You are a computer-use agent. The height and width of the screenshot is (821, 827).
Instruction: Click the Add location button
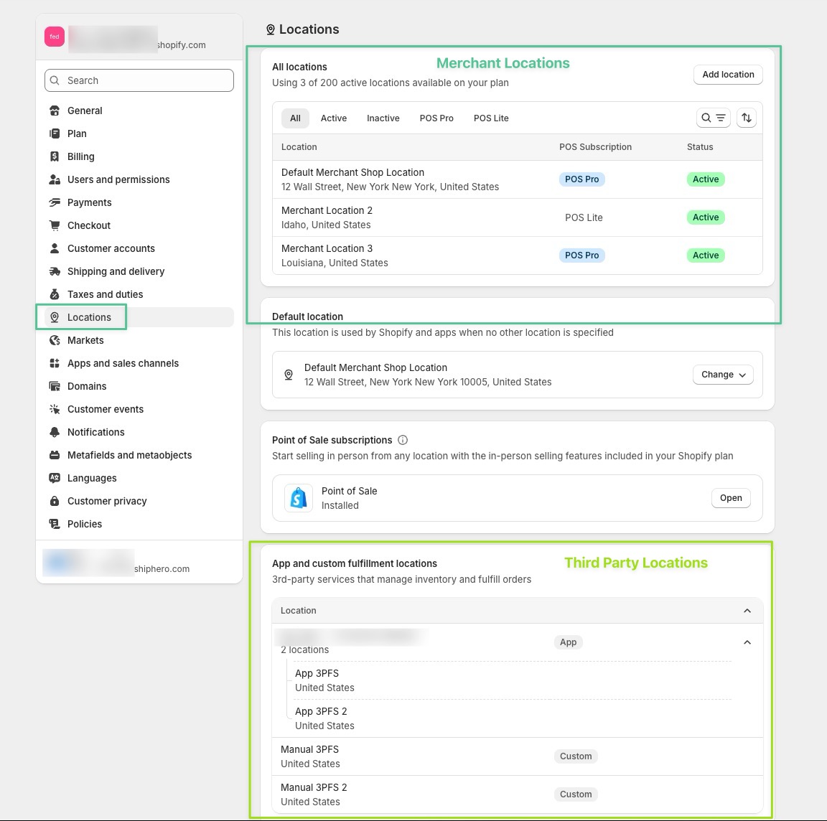728,75
